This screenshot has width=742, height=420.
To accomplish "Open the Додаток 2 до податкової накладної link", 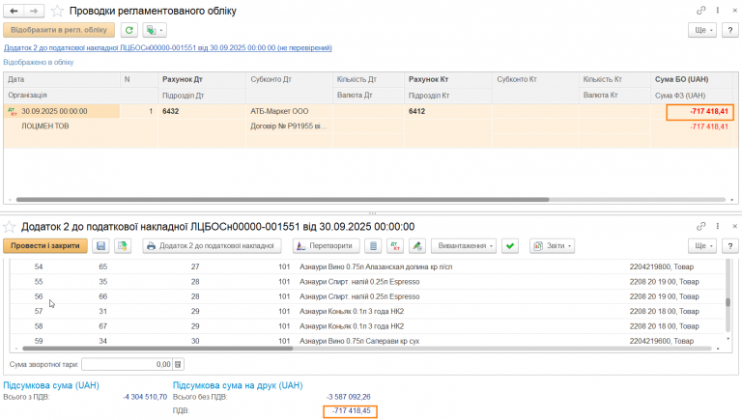I will point(167,47).
